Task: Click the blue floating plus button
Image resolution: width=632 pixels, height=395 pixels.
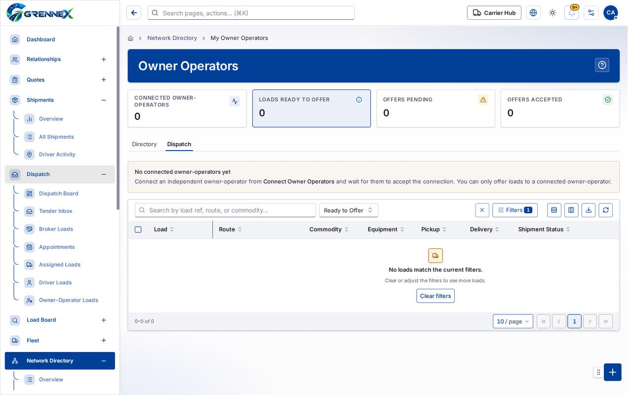Action: pos(613,372)
